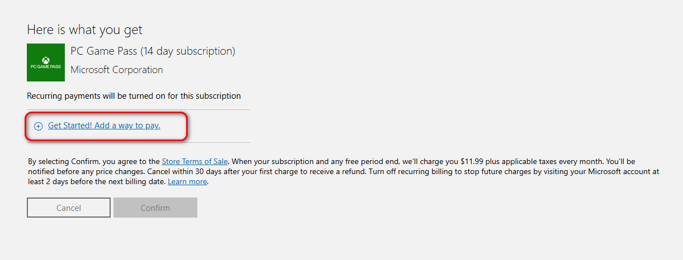Click the Microsoft Corporation publisher name
The width and height of the screenshot is (683, 260).
point(117,70)
